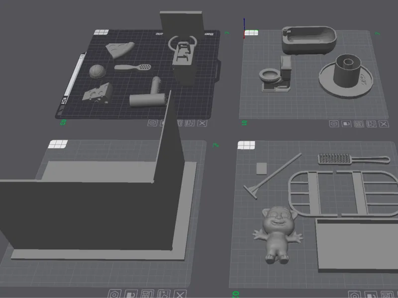Select the spatula model beside the basketball

[132, 68]
